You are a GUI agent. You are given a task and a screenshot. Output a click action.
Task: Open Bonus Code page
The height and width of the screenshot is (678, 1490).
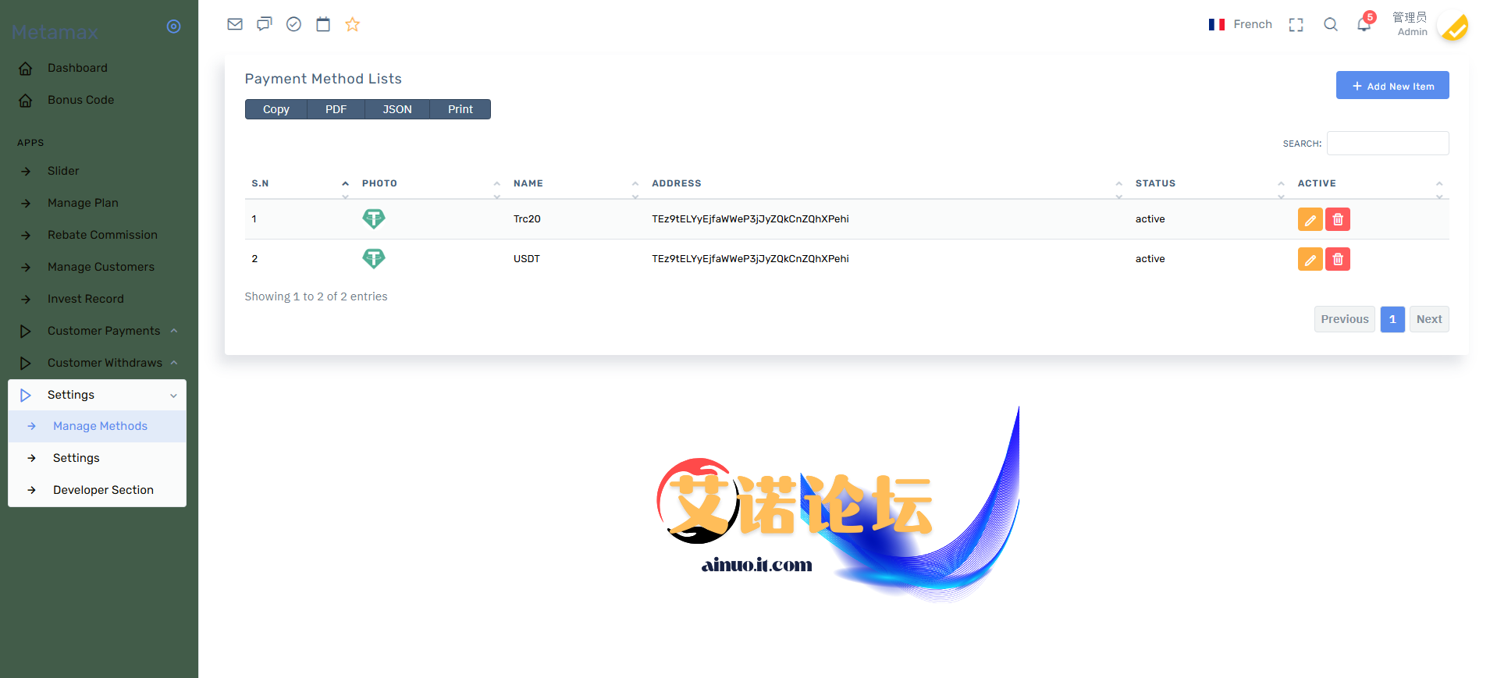[x=80, y=100]
